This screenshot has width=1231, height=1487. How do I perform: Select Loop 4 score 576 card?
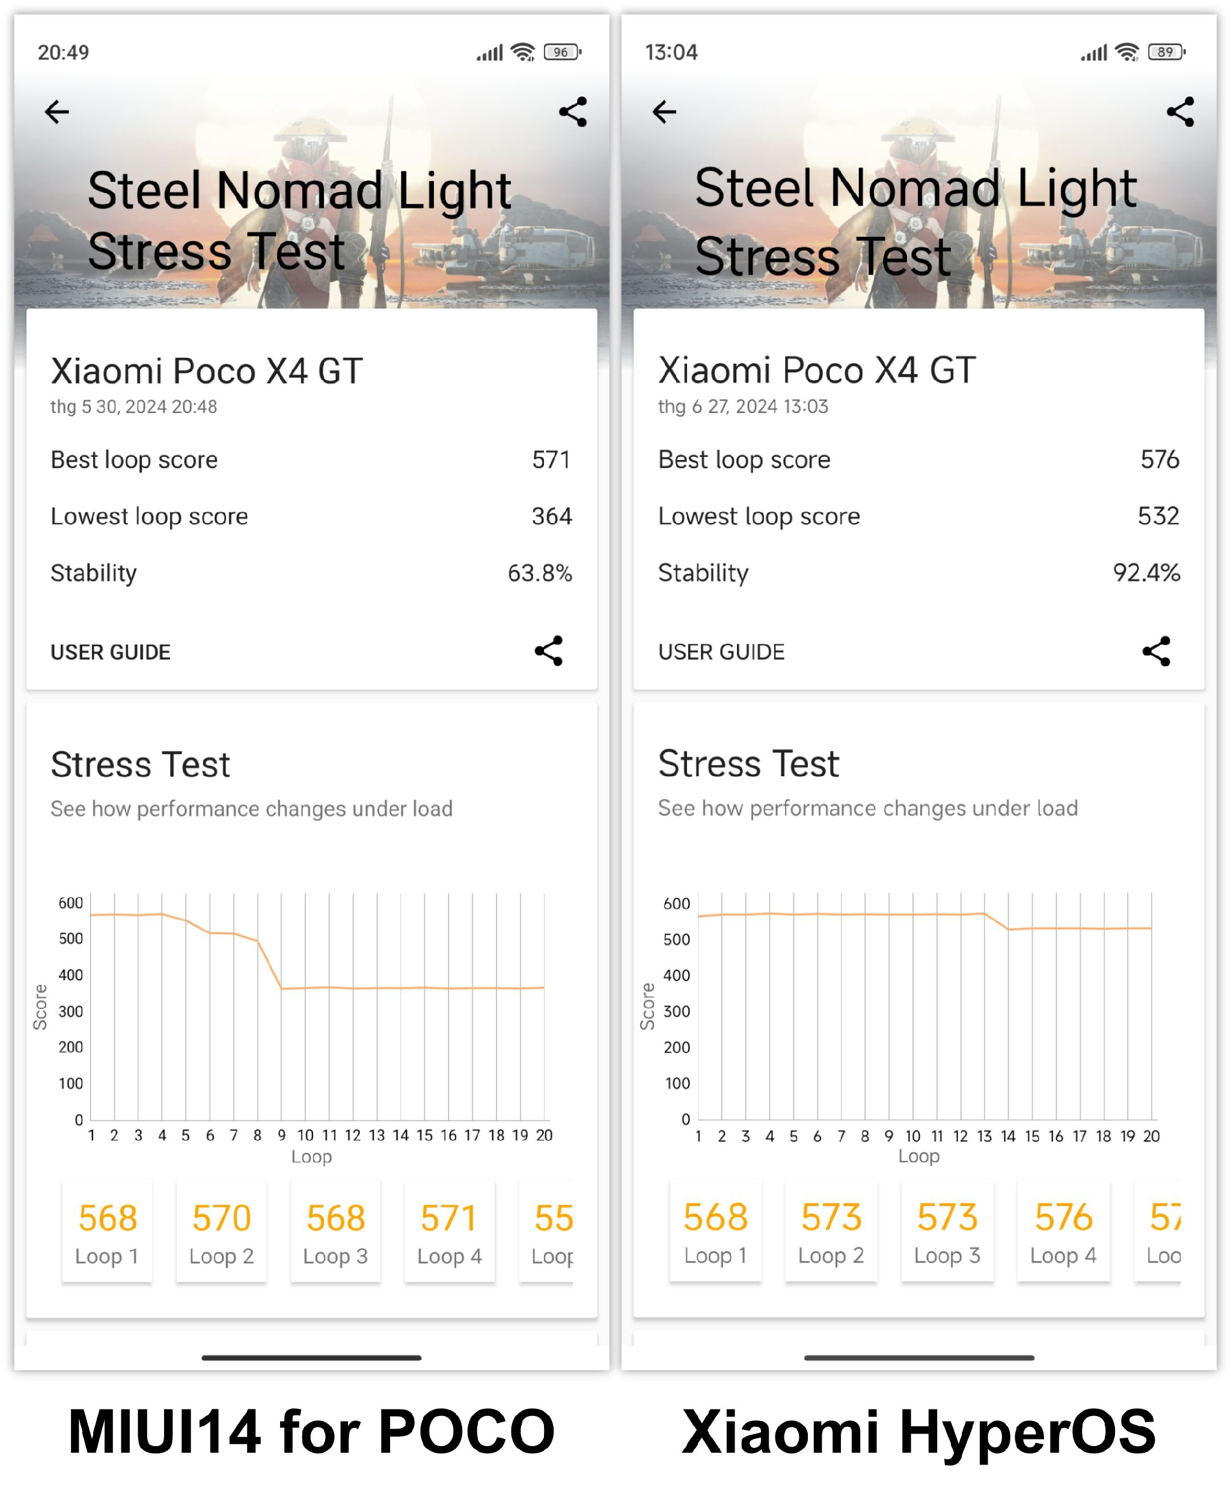(x=1063, y=1232)
